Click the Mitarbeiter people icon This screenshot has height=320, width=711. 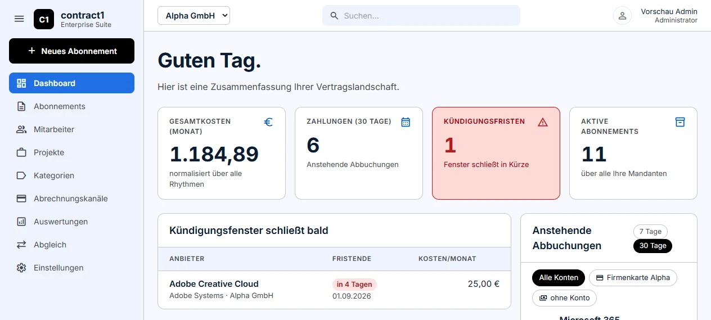pyautogui.click(x=21, y=129)
